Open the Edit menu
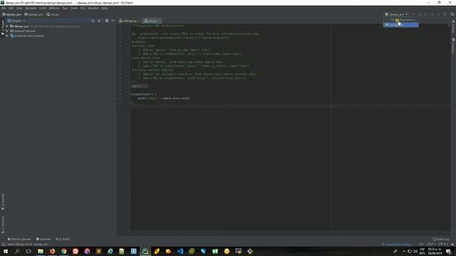Image resolution: width=456 pixels, height=256 pixels. (x=11, y=9)
